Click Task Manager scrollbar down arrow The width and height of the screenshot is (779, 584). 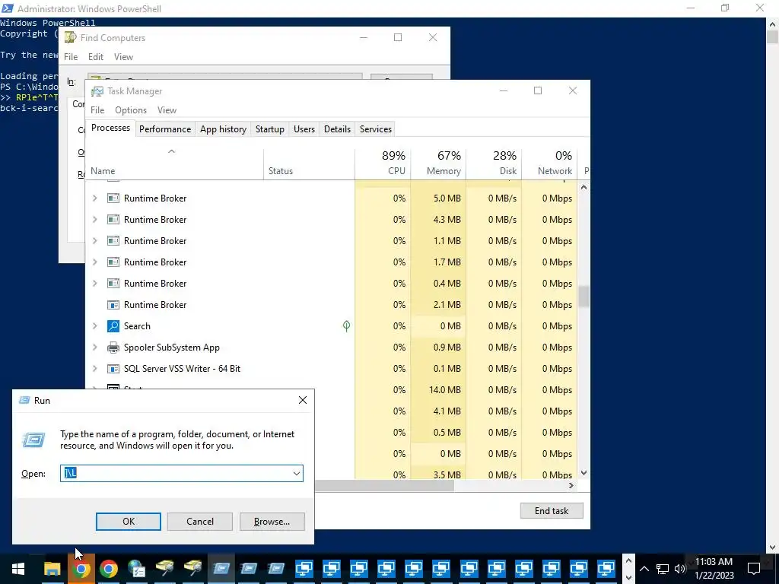[x=583, y=473]
